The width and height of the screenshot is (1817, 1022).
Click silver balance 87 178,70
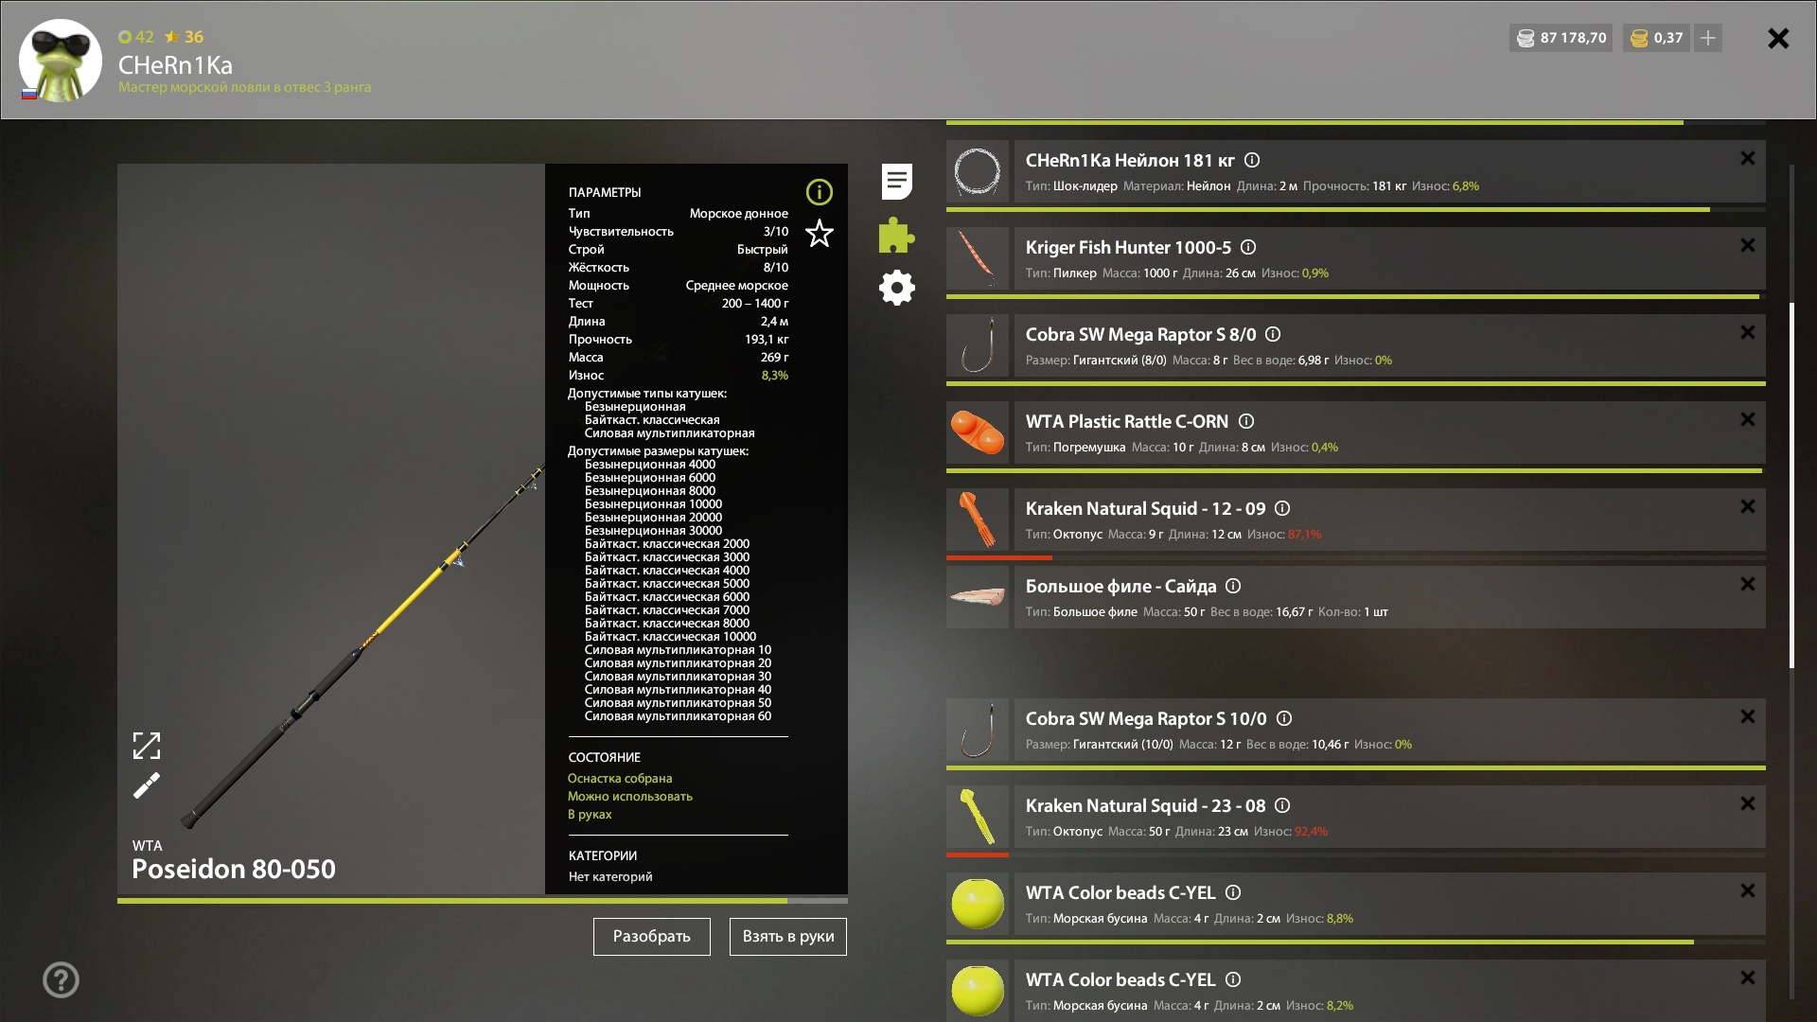click(x=1561, y=38)
